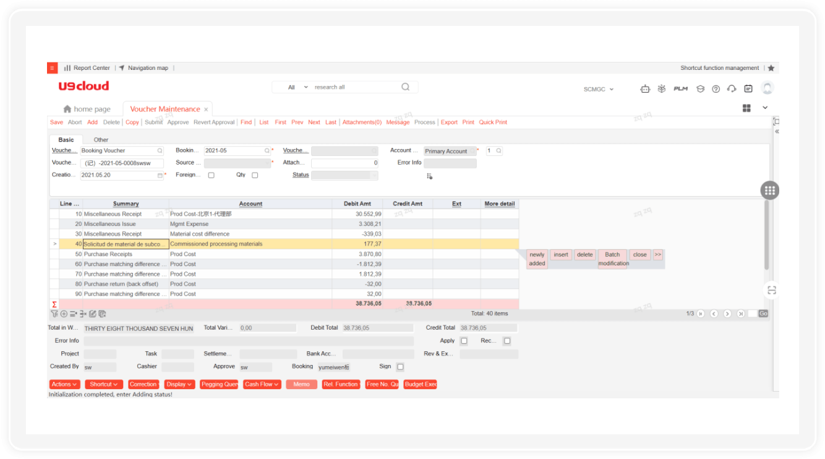The width and height of the screenshot is (825, 459).
Task: Open the Actions dropdown button
Action: (64, 384)
